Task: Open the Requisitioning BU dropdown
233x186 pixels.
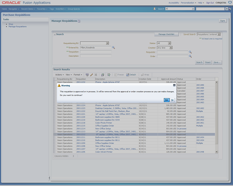Action: click(107, 43)
